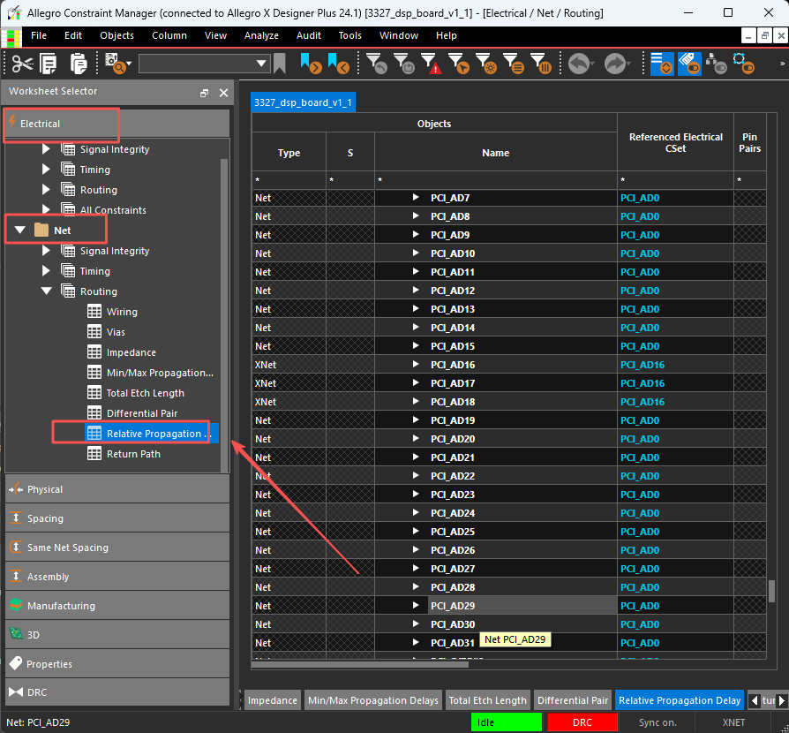Click the Copy icon in toolbar
Screen dimensions: 789x733
pyautogui.click(x=49, y=64)
